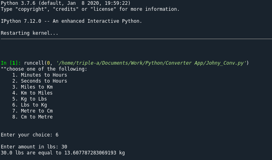Click the green In [1] prompt
Viewport: 272px width, 160px height.
click(x=11, y=63)
